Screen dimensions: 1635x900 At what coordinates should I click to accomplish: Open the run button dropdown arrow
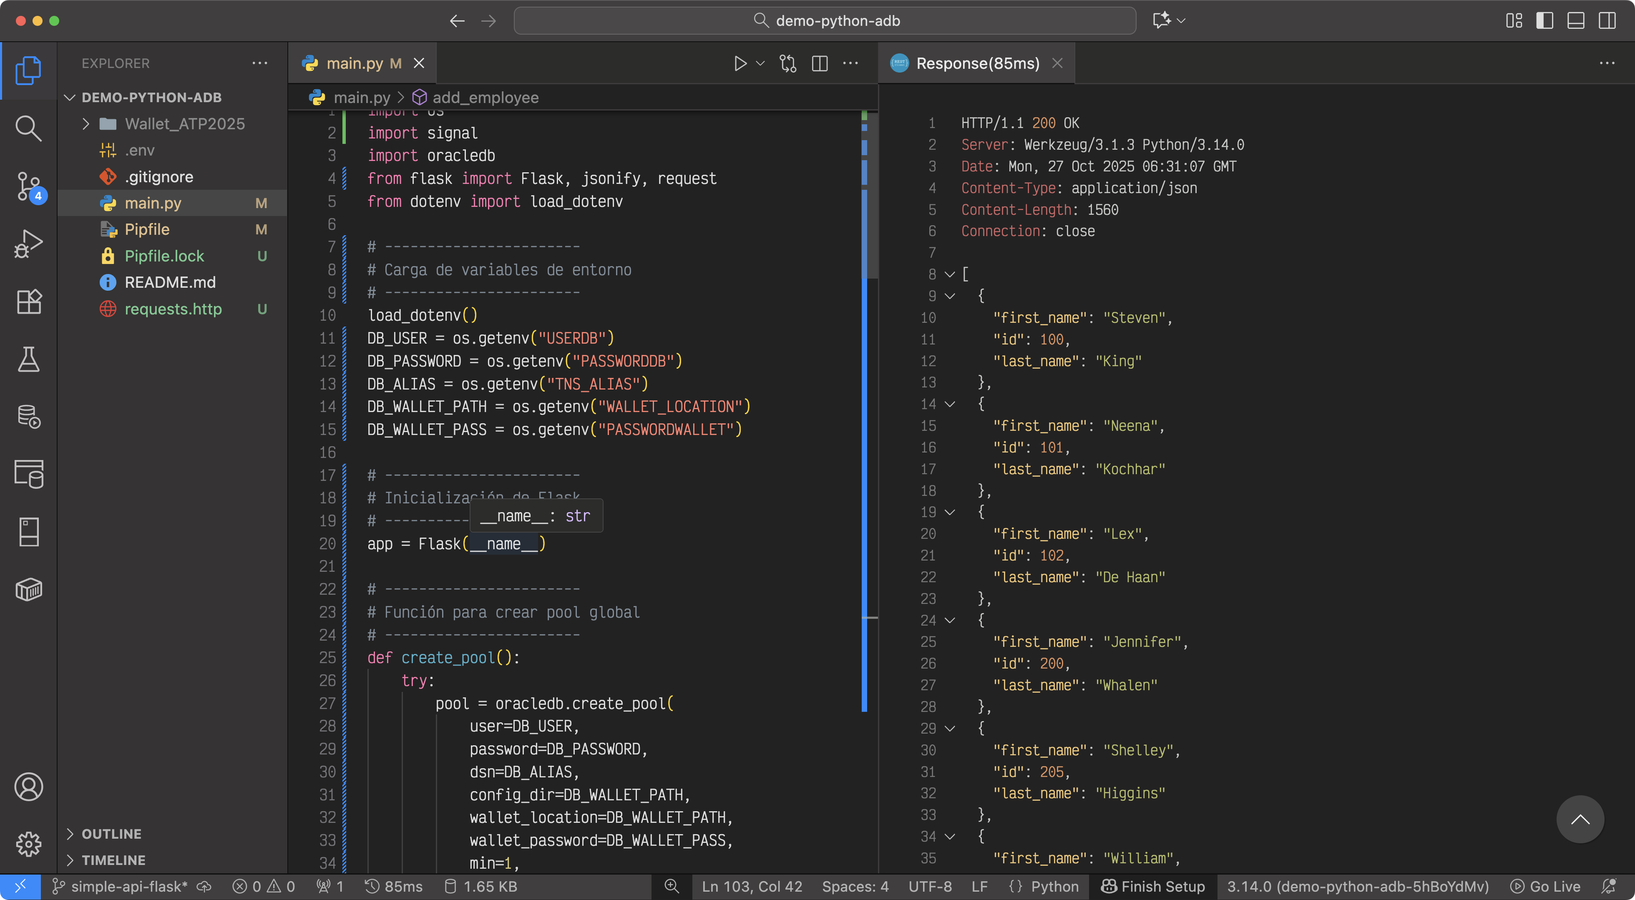coord(760,63)
